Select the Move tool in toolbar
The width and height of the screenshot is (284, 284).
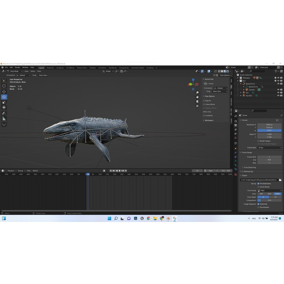(4, 92)
